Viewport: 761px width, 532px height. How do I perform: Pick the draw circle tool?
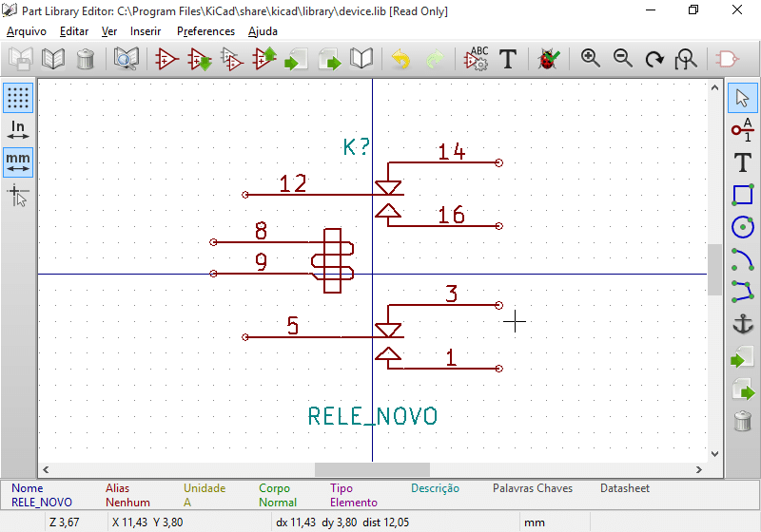[x=743, y=226]
